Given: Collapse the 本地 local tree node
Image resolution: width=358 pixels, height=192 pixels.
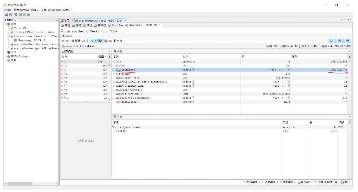Looking at the screenshot, I should (5, 24).
